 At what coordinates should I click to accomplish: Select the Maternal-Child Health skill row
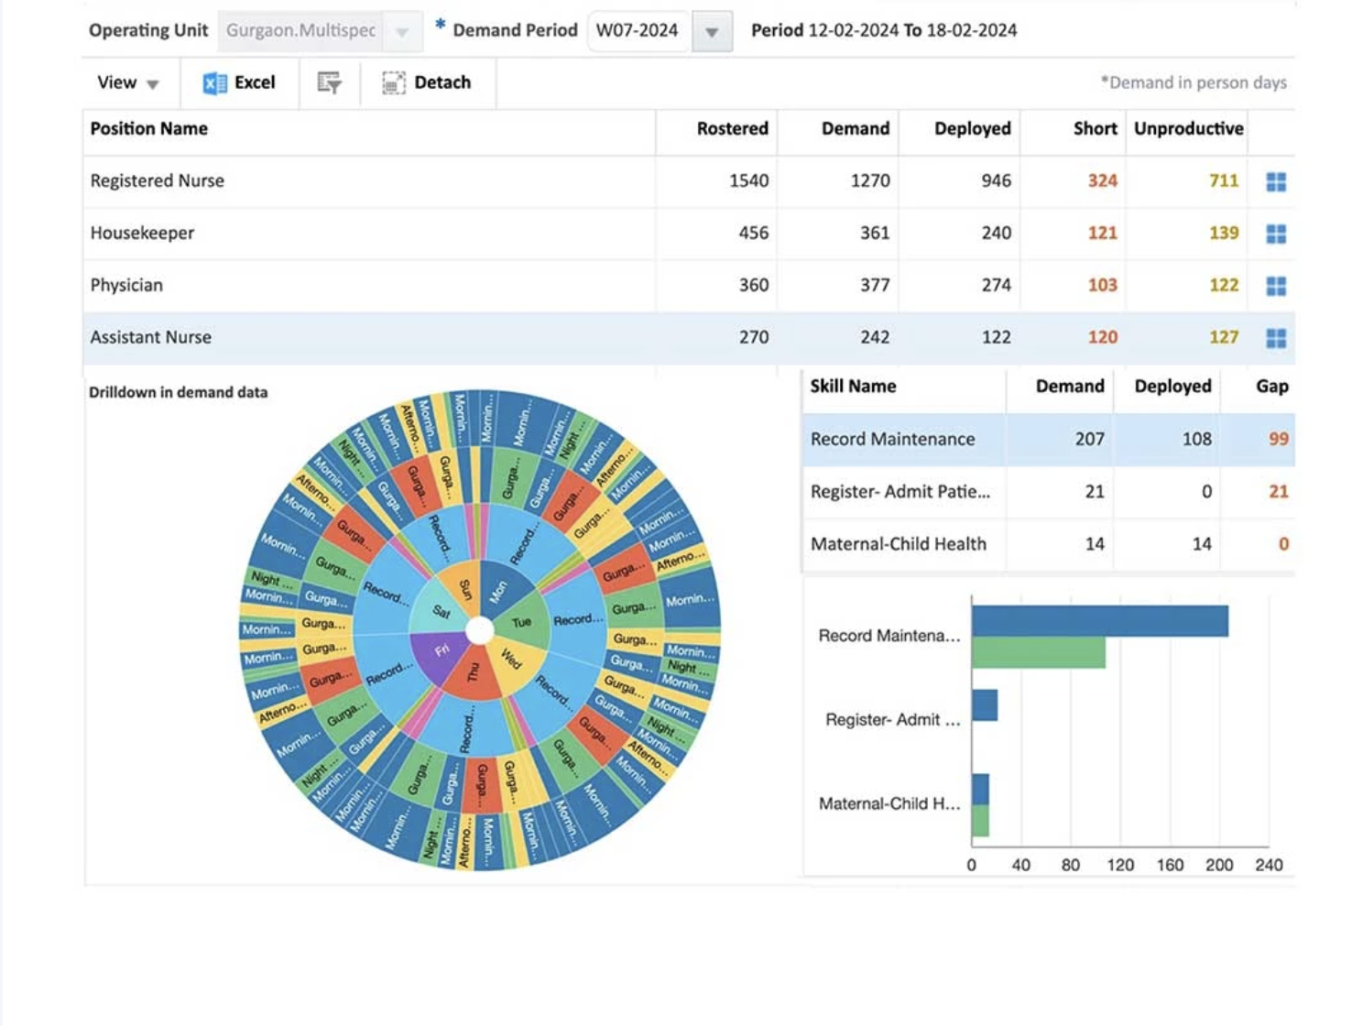(x=1049, y=544)
